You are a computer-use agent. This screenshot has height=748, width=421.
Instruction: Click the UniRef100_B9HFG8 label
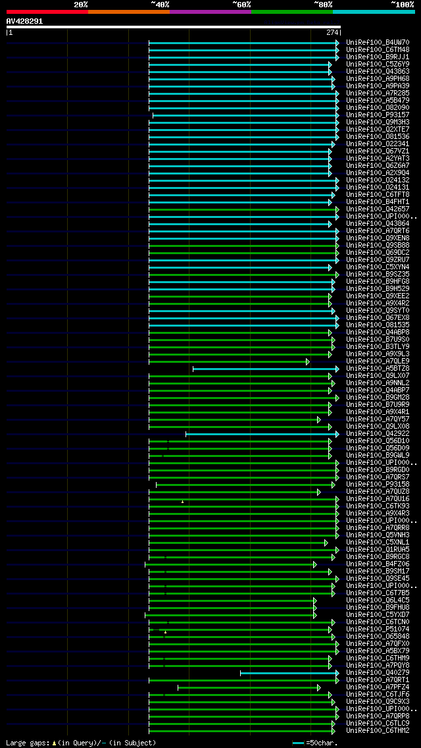tap(378, 281)
